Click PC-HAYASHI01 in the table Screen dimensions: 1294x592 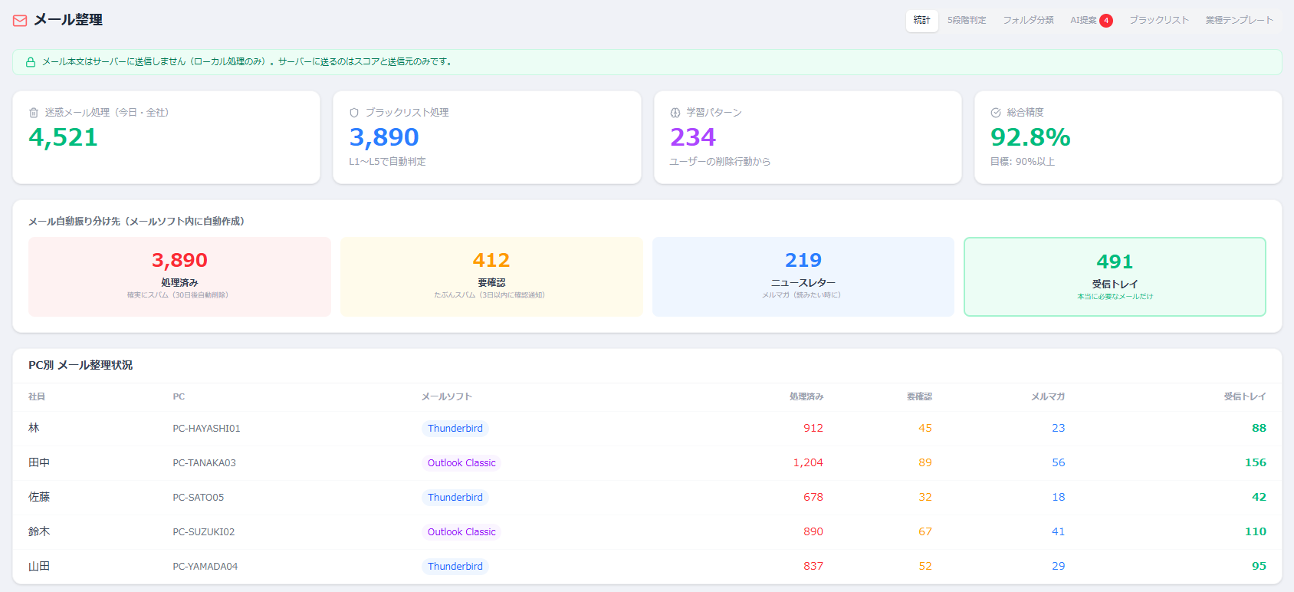click(206, 429)
